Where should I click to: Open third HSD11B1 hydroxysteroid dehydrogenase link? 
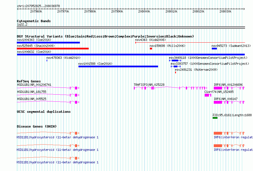point(57,162)
